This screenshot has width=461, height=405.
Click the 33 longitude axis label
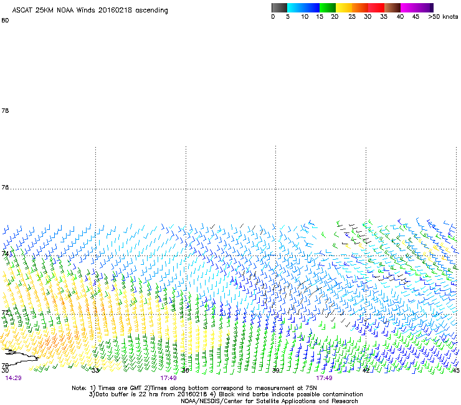click(x=95, y=370)
